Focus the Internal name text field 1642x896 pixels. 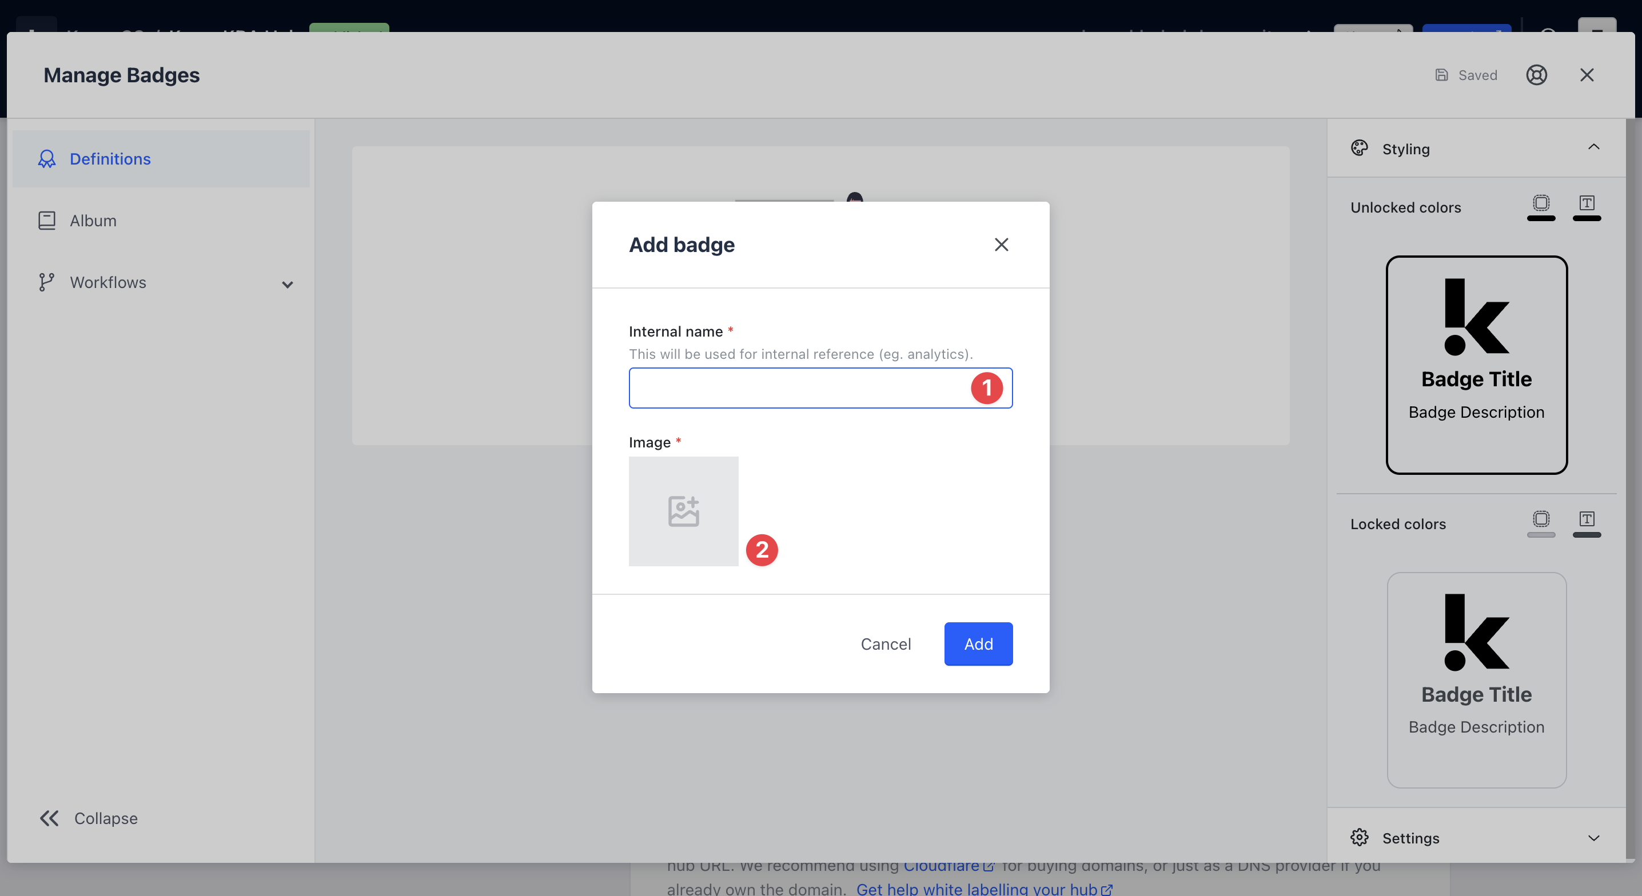point(797,388)
